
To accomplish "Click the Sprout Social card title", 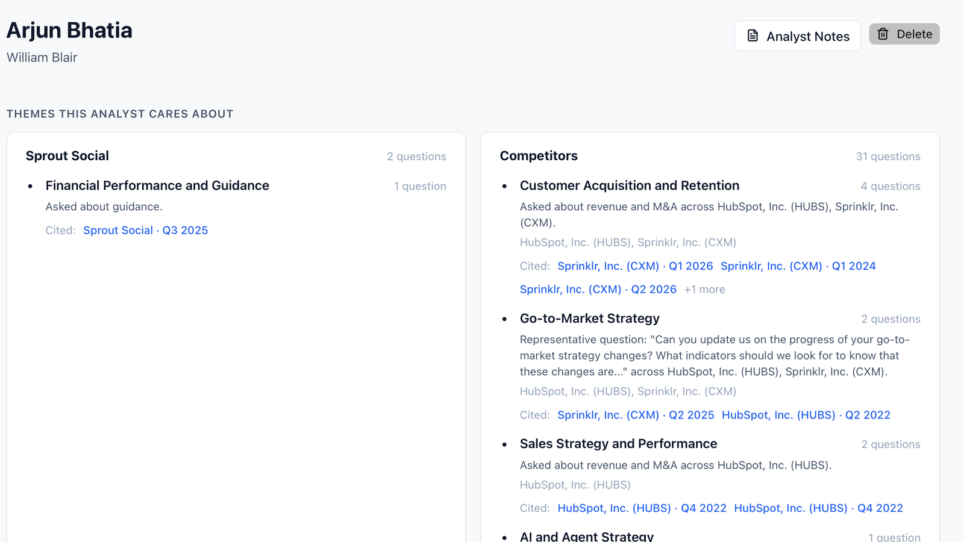I will click(x=67, y=155).
